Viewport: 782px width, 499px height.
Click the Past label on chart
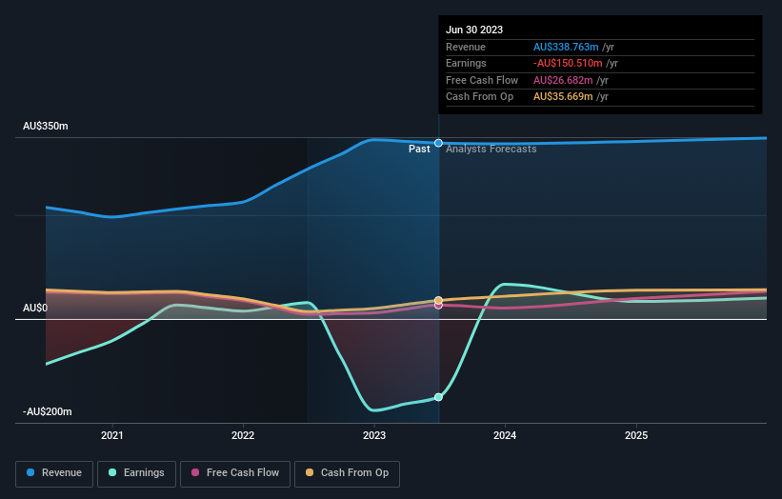419,150
